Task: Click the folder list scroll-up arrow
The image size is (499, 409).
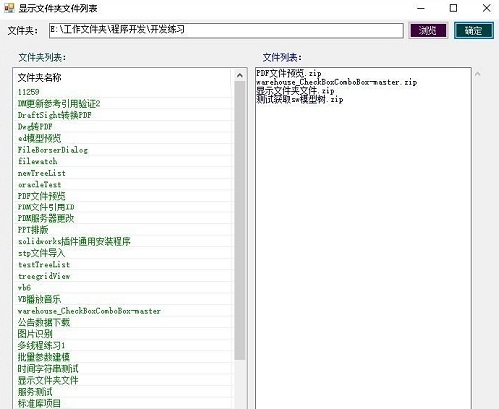Action: 239,76
